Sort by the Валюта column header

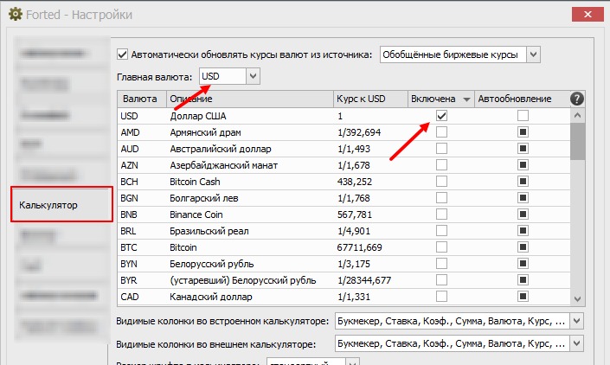(140, 99)
